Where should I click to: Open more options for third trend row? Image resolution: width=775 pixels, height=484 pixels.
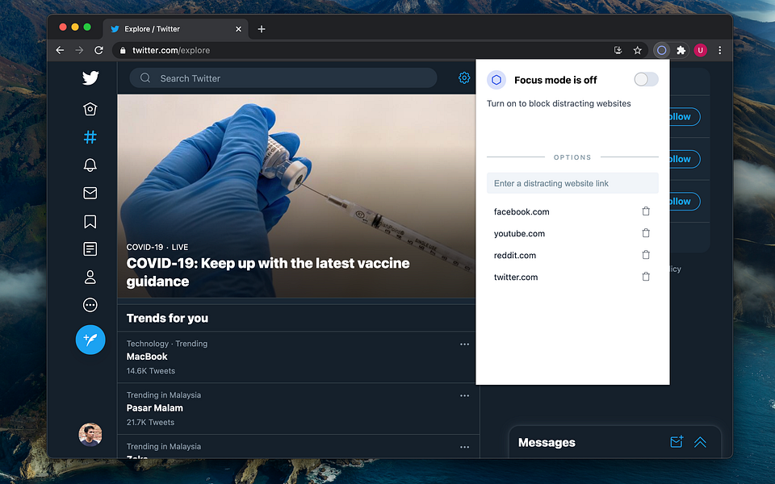(465, 447)
